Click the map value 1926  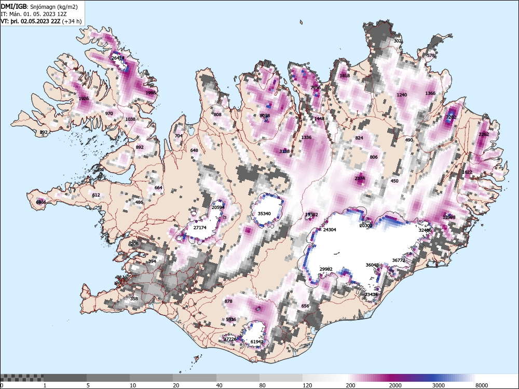pyautogui.click(x=84, y=98)
